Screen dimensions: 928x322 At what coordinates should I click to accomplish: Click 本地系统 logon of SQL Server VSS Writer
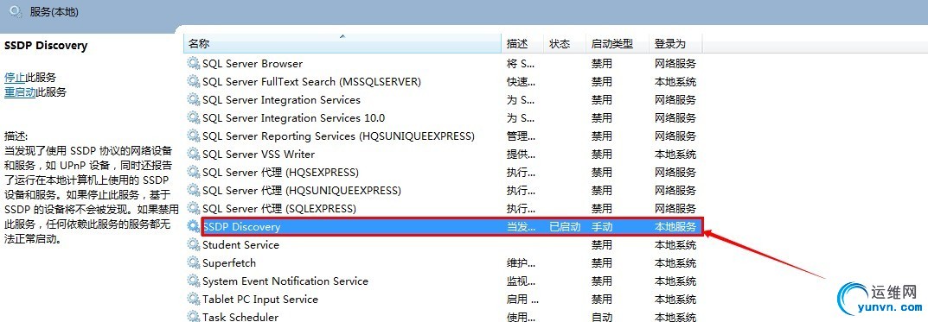(x=675, y=155)
